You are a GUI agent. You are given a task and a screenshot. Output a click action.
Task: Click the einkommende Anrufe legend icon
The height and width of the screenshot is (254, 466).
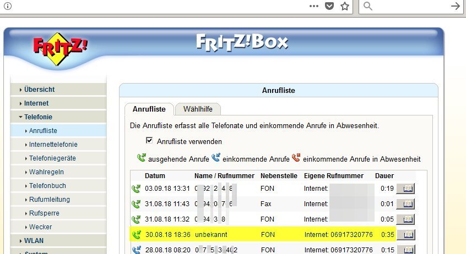pos(216,157)
